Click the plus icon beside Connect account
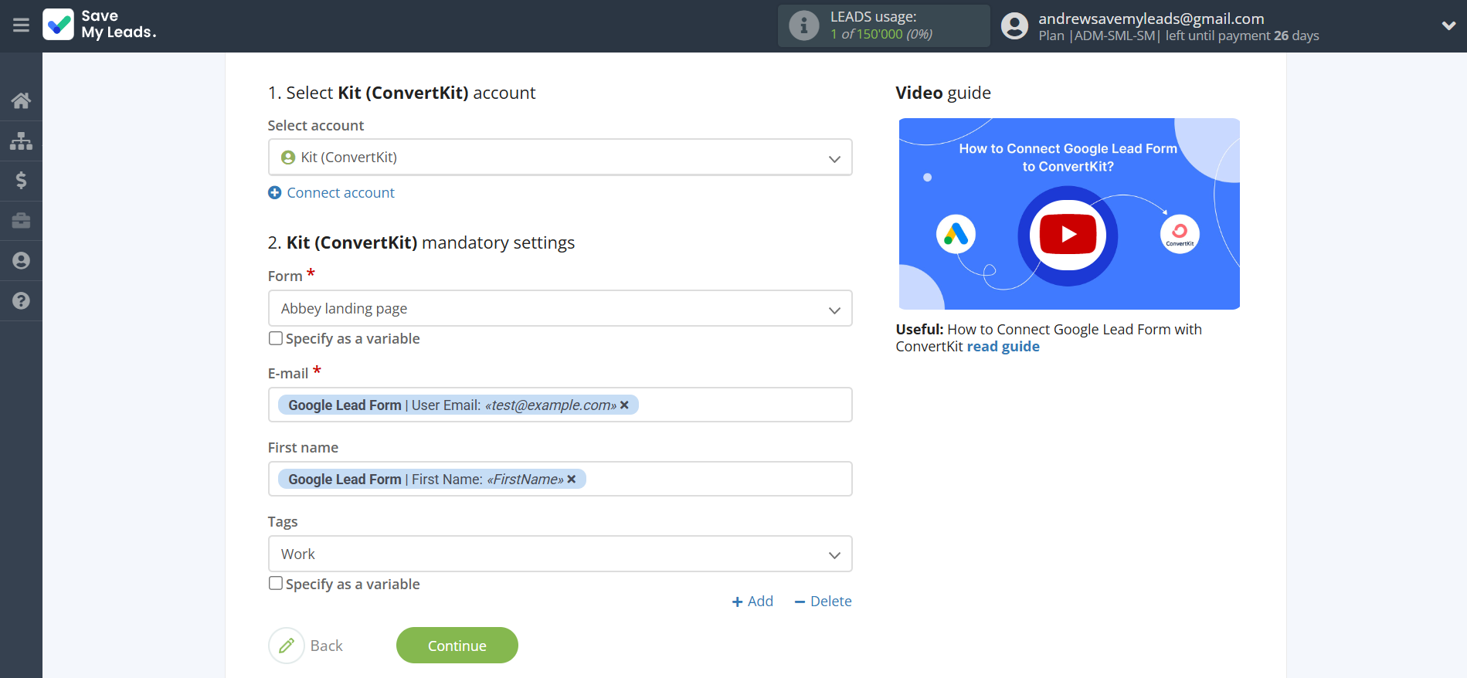The width and height of the screenshot is (1467, 678). click(274, 192)
